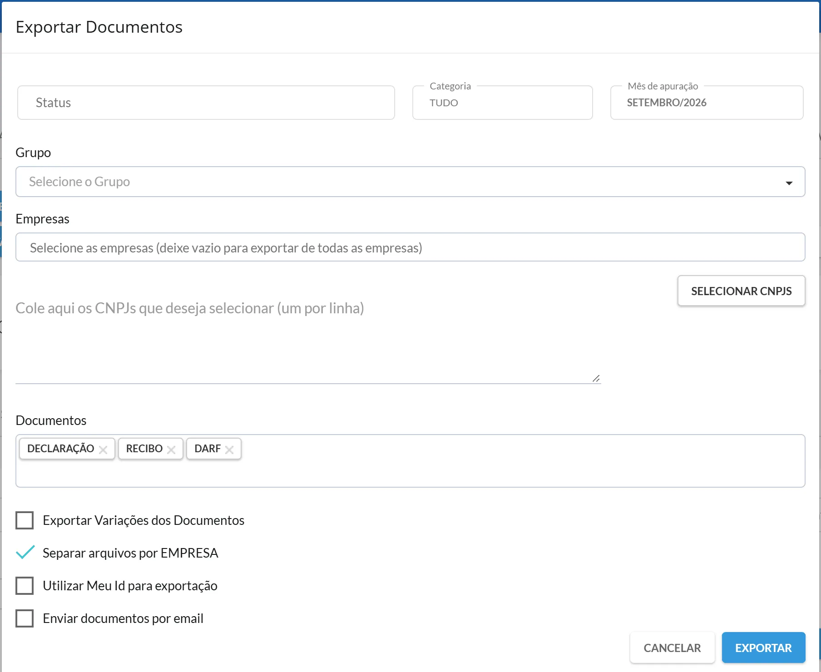
Task: Click the Exportar Documentos title
Action: (99, 27)
